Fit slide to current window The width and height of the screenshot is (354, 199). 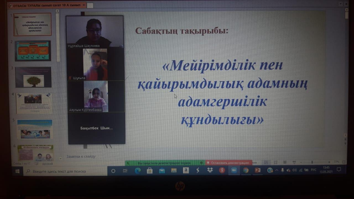[344, 162]
